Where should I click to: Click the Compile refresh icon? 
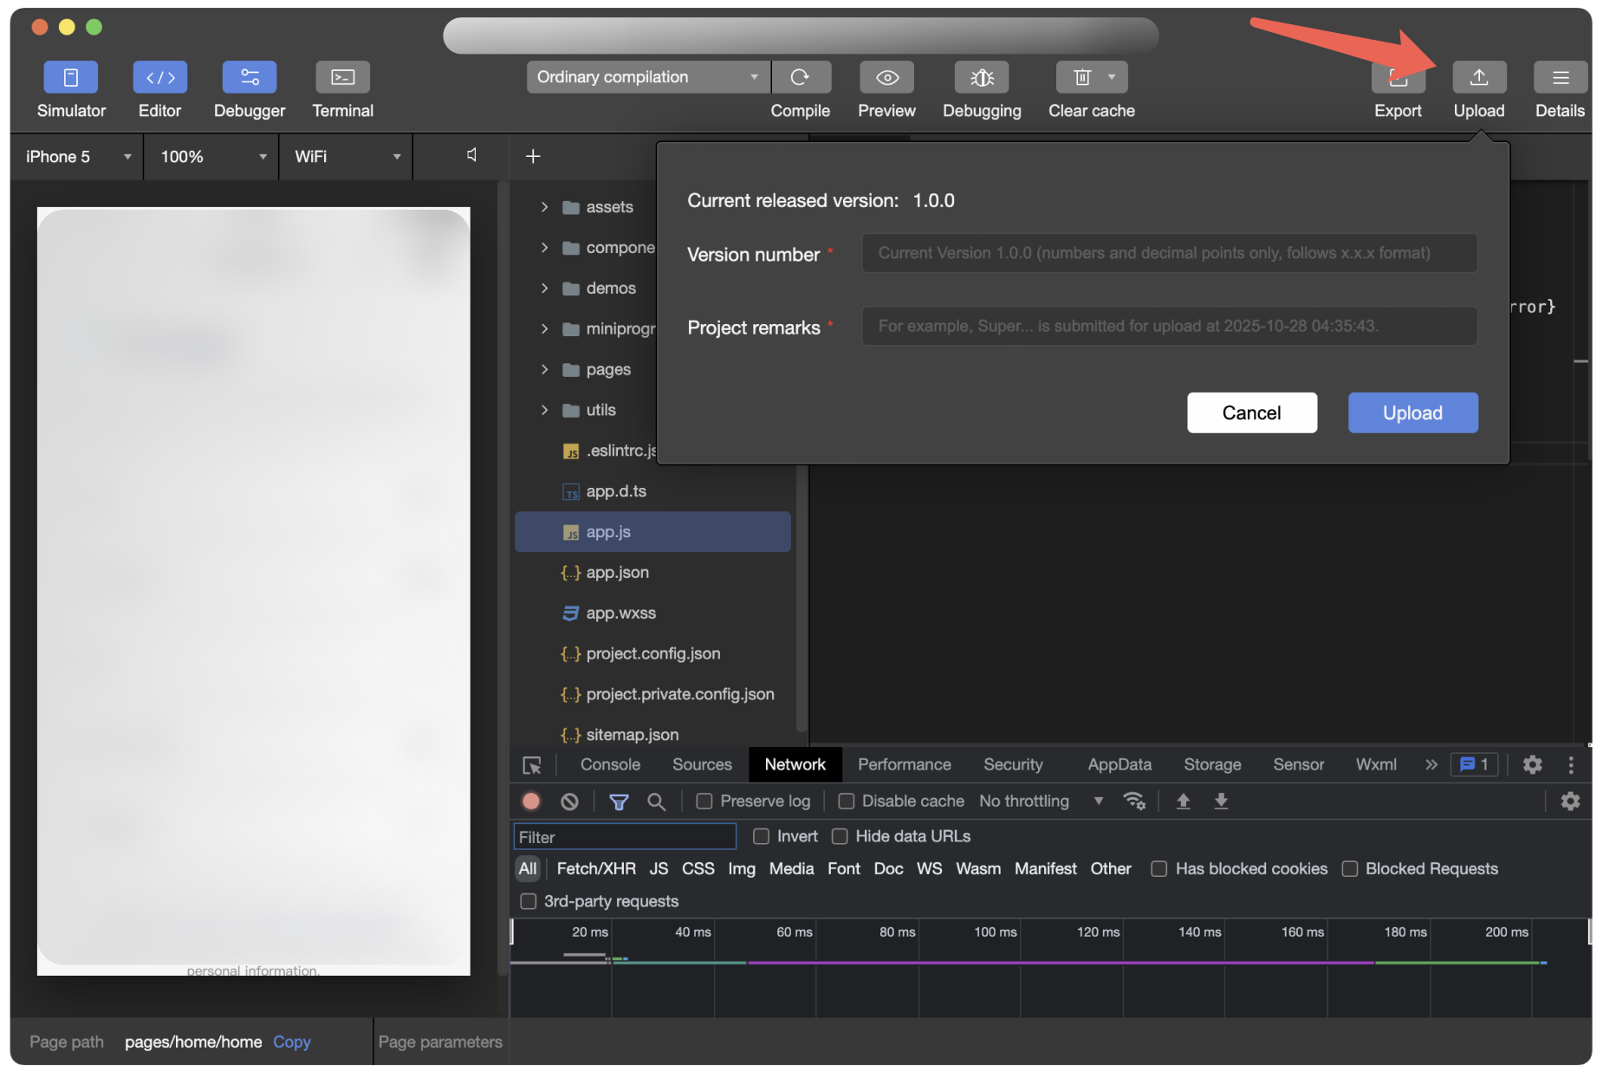800,77
